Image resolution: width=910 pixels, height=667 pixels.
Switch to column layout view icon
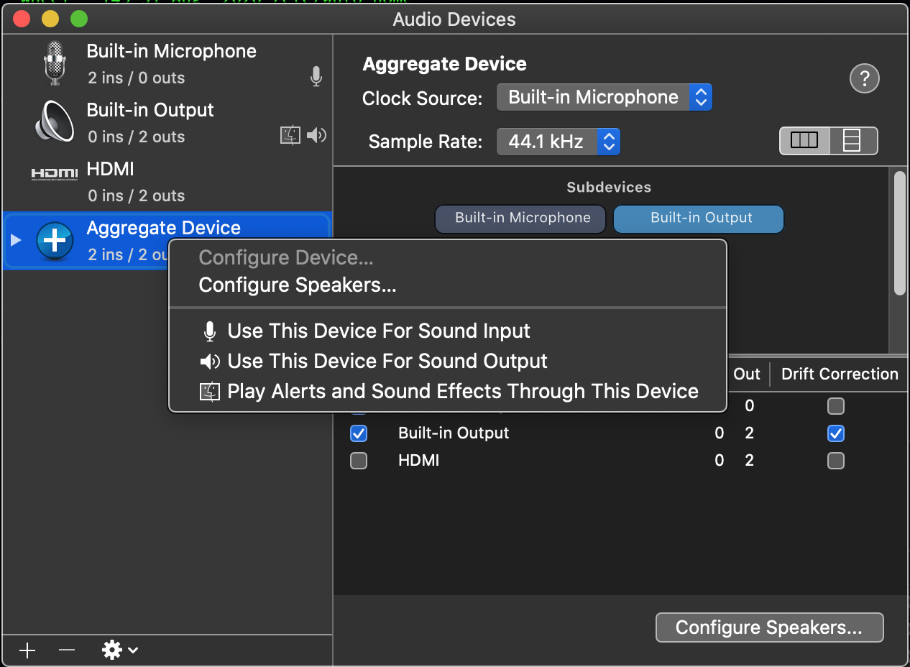[x=804, y=141]
